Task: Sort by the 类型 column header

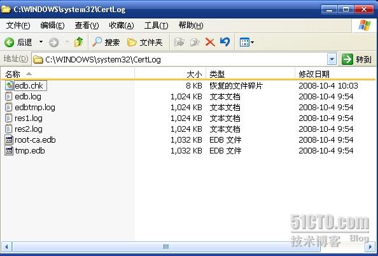Action: click(251, 74)
